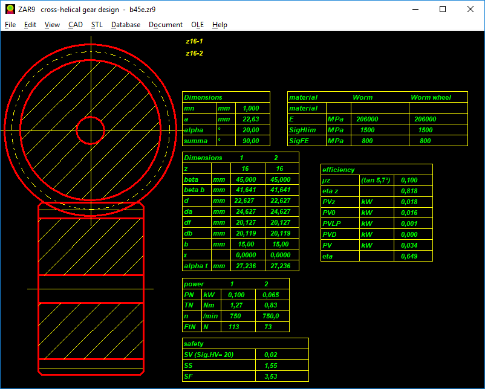Open the Edit menu
The height and width of the screenshot is (389, 485).
click(30, 25)
